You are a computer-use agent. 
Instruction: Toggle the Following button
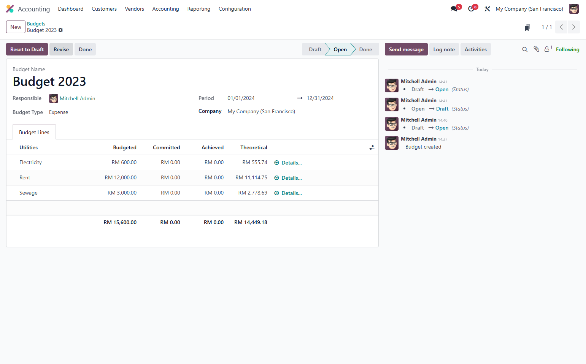pyautogui.click(x=567, y=49)
